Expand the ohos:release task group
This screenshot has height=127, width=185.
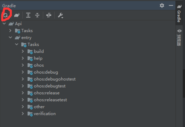[23, 93]
